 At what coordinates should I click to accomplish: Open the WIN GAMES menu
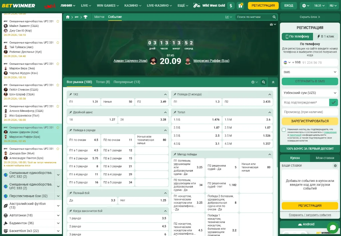[x=108, y=6]
